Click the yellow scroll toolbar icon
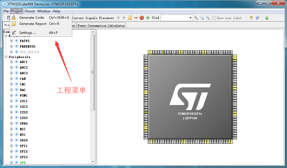Viewport: 287px width, 168px height. point(130,18)
